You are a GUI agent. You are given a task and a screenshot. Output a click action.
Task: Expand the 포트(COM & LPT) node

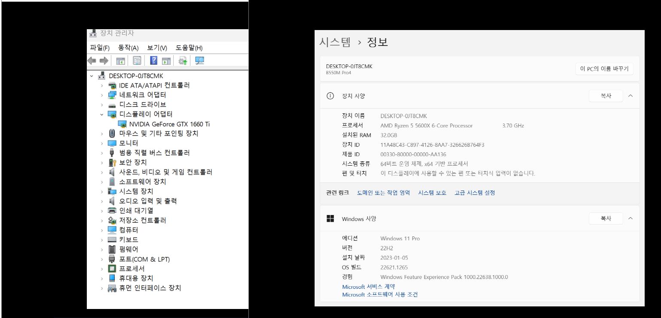pos(102,259)
